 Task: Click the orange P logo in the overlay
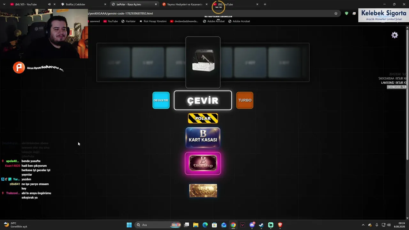(19, 68)
